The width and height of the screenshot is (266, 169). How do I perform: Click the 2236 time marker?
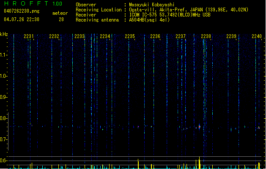[x=155, y=36]
